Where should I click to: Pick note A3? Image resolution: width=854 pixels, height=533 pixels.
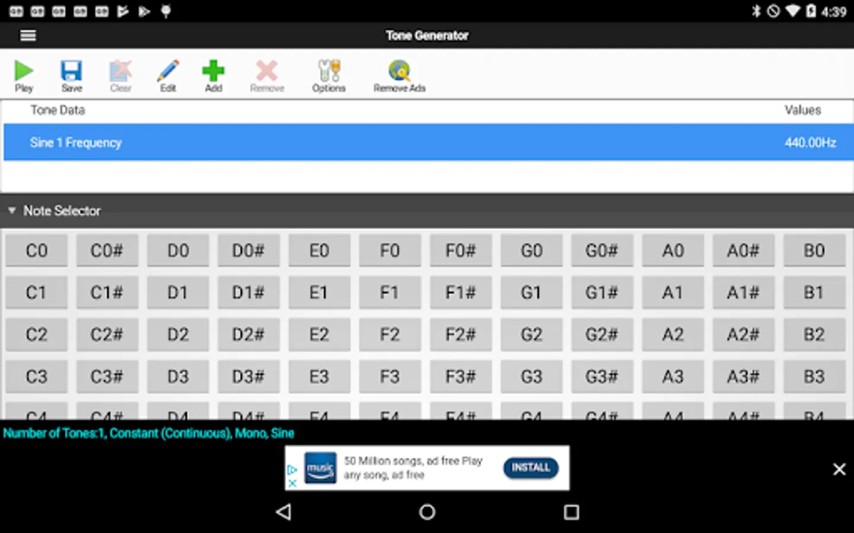tap(673, 377)
